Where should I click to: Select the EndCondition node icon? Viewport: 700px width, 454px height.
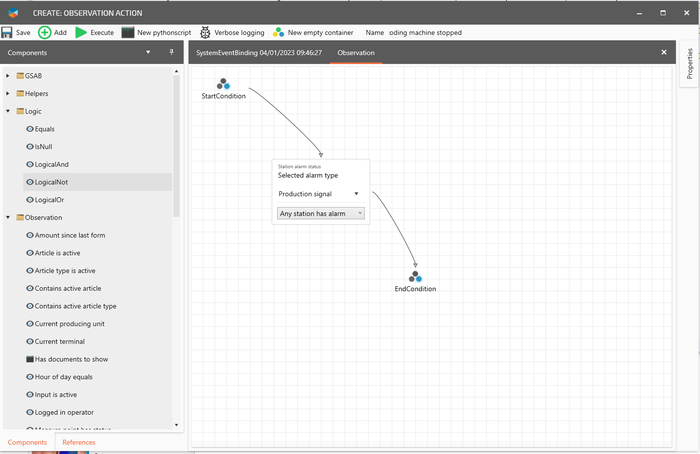click(x=415, y=277)
